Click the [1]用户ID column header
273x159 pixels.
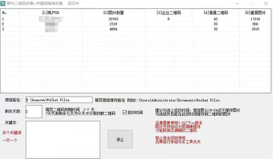tap(51, 13)
